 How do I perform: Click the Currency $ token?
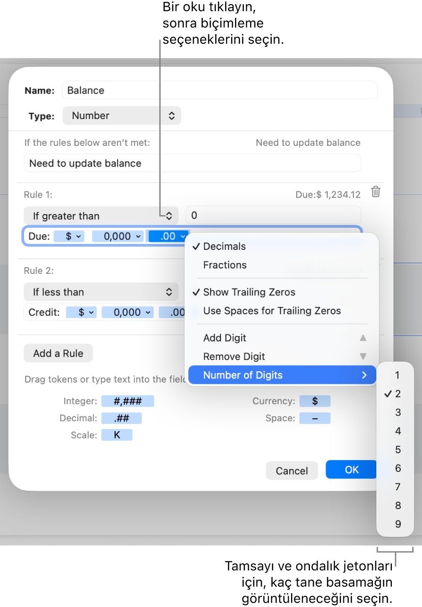(x=315, y=401)
